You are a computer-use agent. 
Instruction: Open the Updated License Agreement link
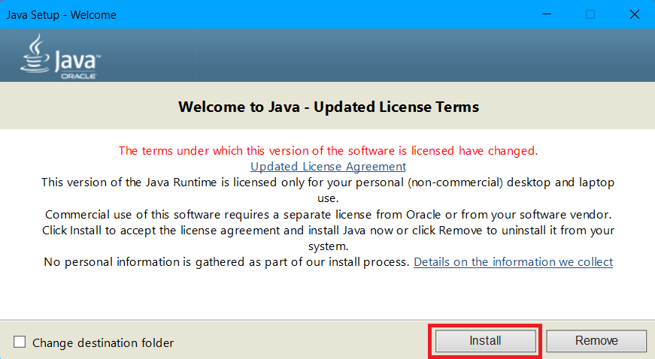click(328, 166)
